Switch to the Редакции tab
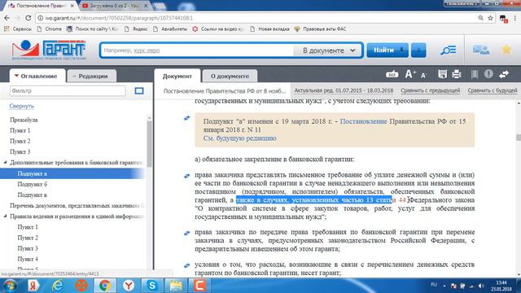This screenshot has height=293, width=521. pyautogui.click(x=91, y=76)
